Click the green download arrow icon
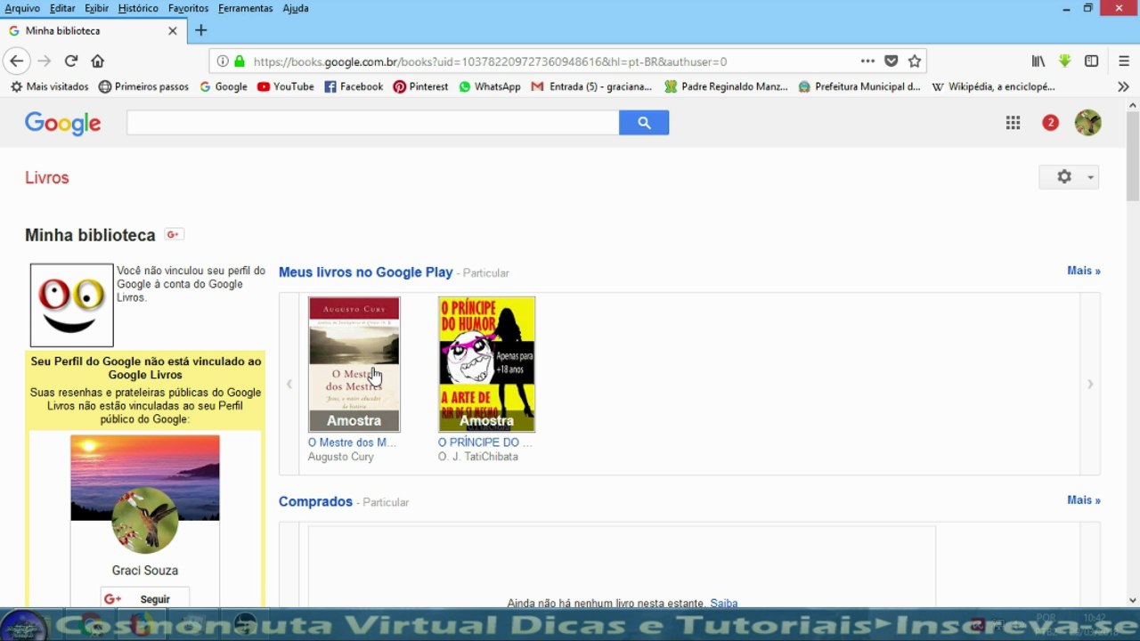1140x641 pixels. click(1064, 61)
